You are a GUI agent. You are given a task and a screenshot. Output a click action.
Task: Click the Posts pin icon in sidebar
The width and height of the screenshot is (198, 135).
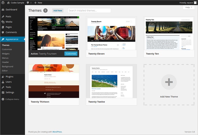coord(3,17)
